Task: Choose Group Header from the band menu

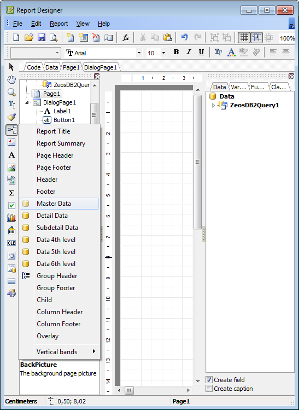Action: [59, 275]
